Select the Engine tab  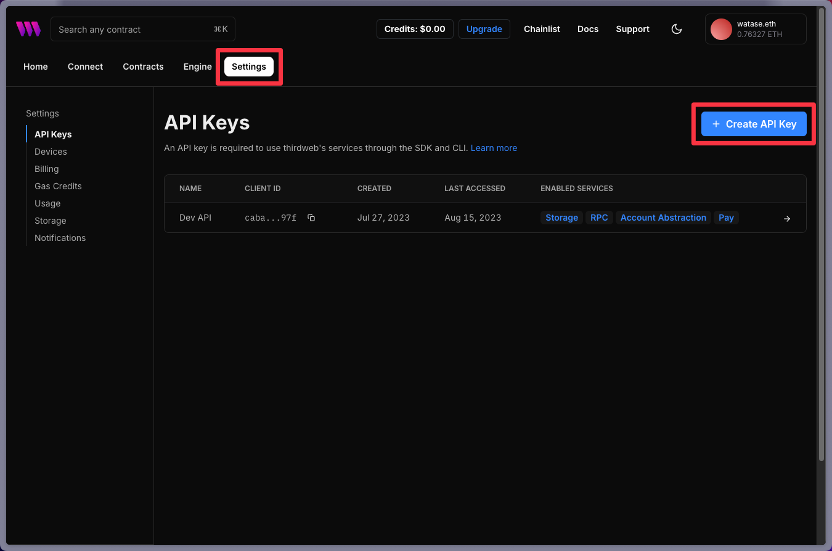(198, 67)
